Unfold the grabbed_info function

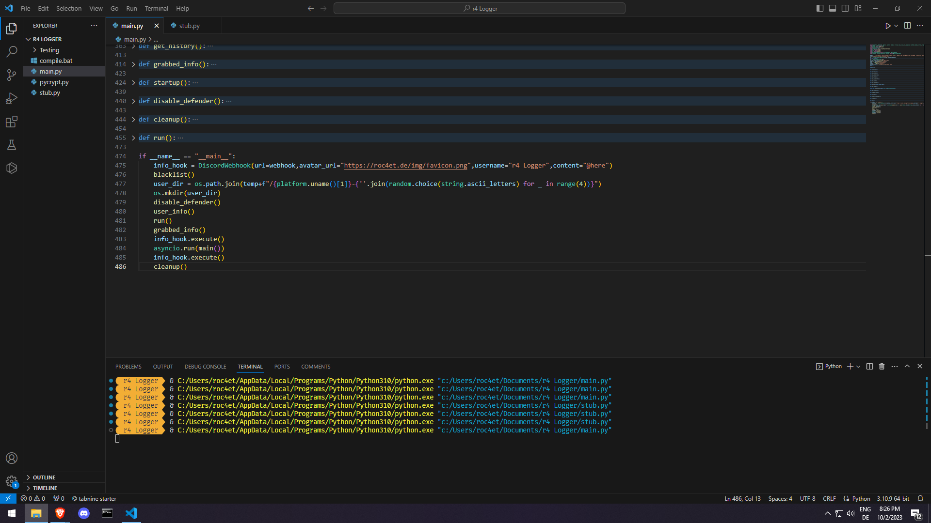pyautogui.click(x=133, y=64)
